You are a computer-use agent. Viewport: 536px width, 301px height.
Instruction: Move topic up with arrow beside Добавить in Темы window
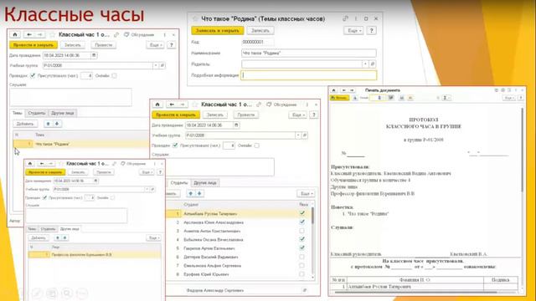click(x=49, y=124)
